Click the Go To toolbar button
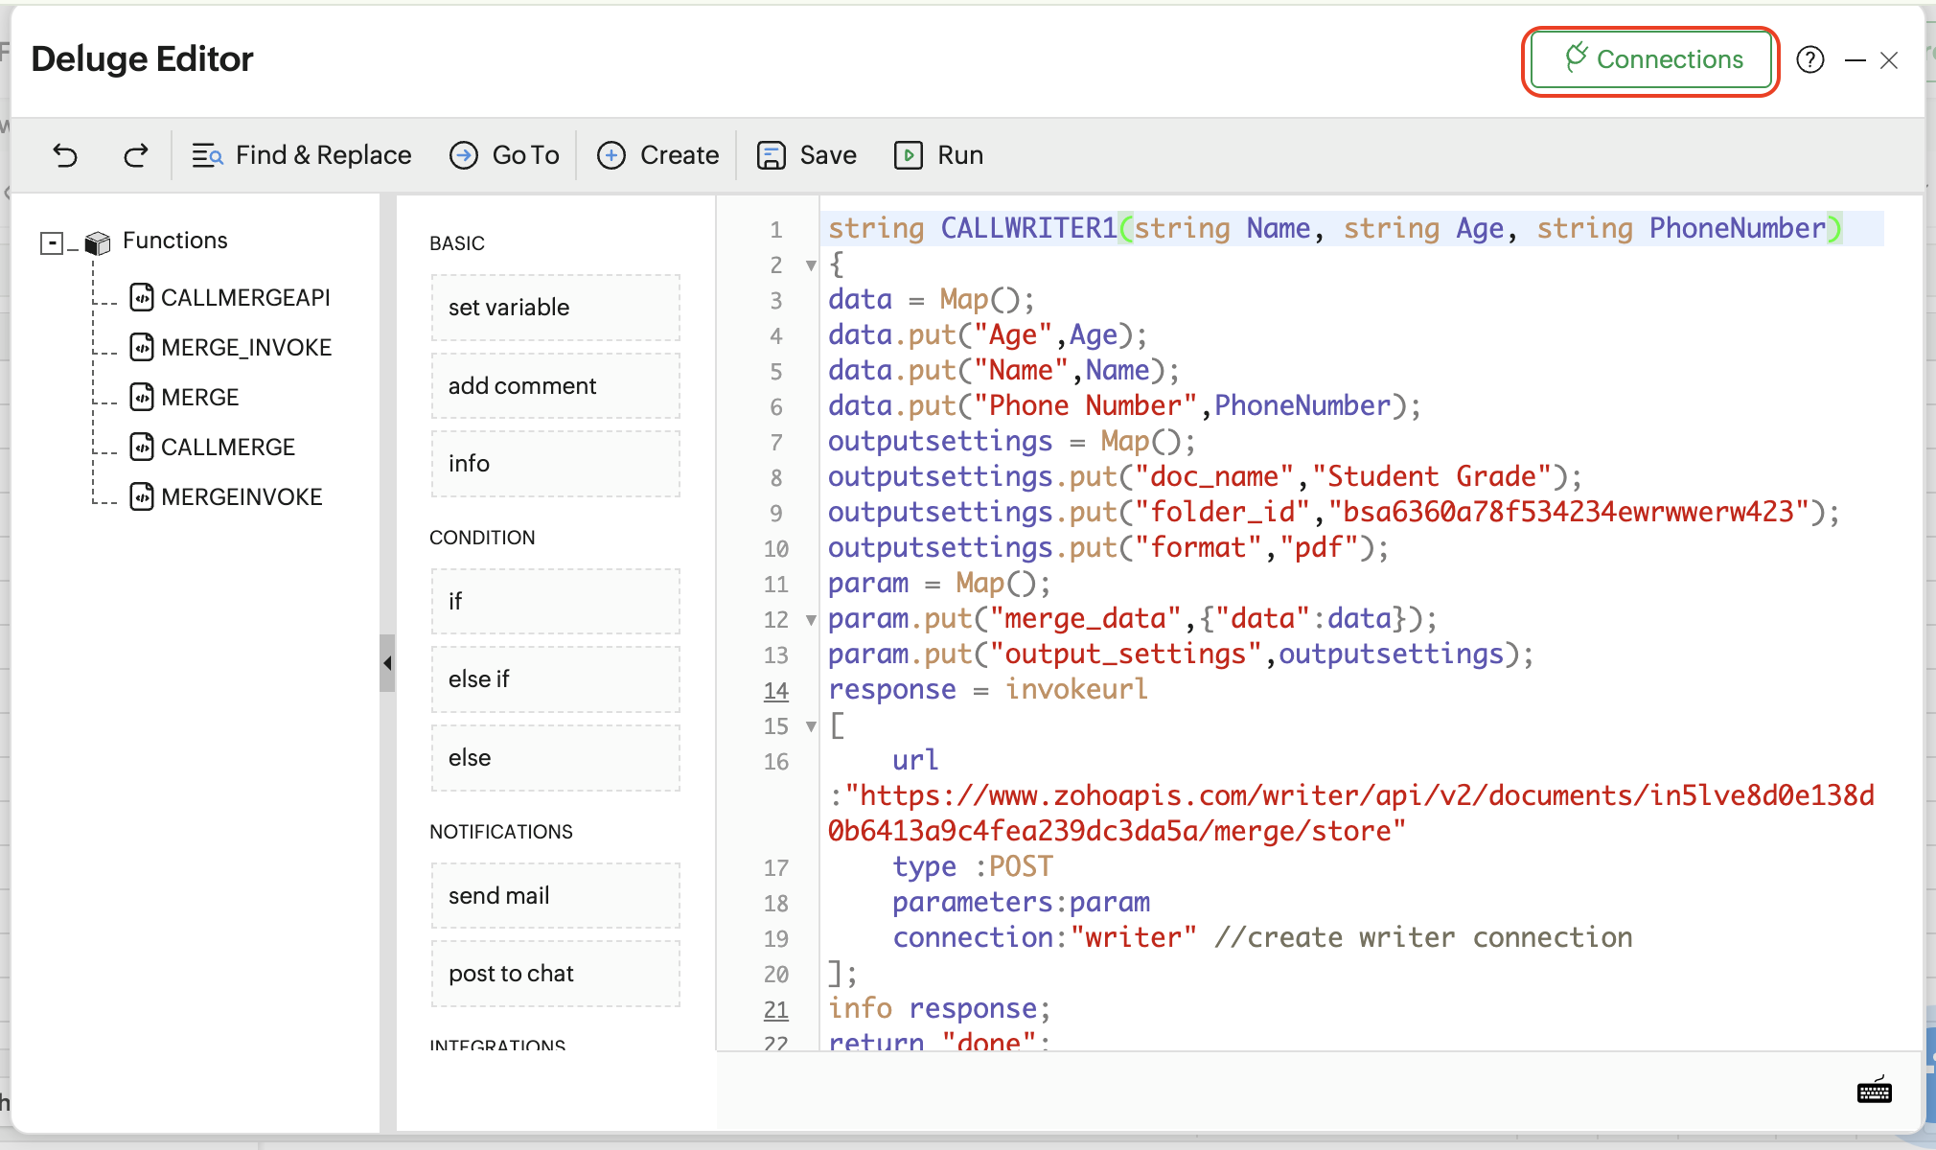Viewport: 1936px width, 1150px height. click(x=505, y=155)
